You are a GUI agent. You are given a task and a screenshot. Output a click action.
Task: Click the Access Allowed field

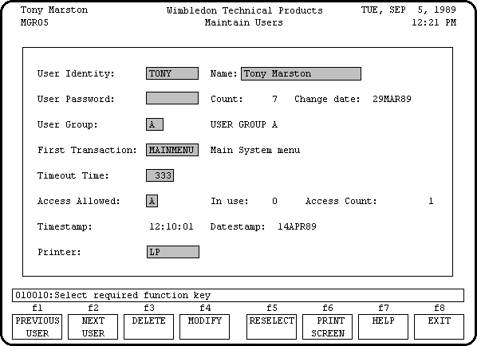(152, 201)
